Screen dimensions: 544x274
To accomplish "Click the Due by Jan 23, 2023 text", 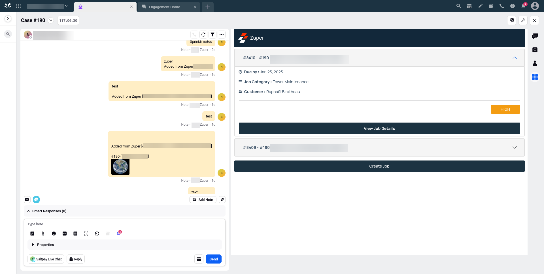I will tap(263, 72).
